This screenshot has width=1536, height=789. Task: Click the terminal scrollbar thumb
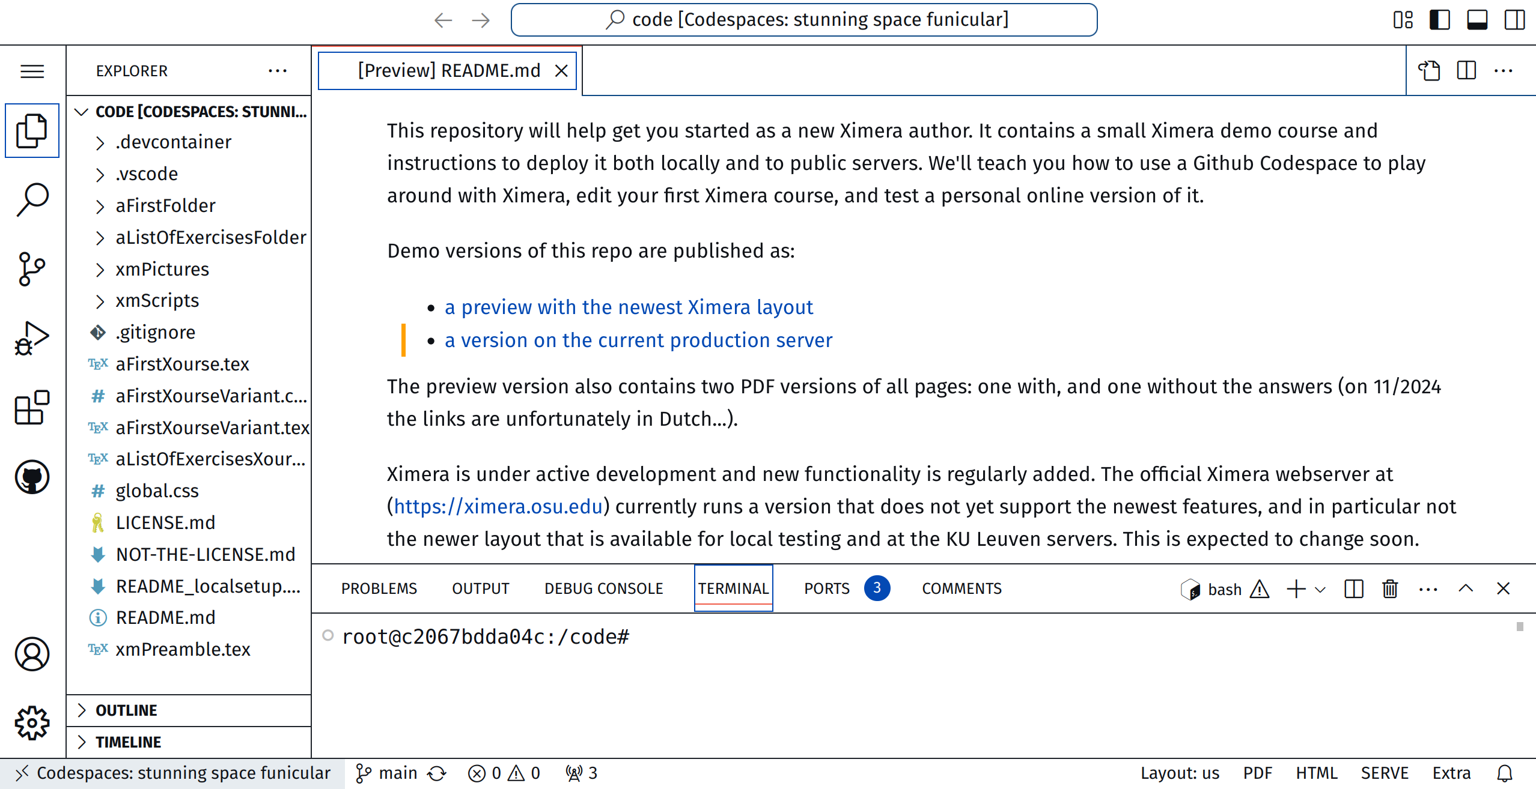coord(1520,627)
